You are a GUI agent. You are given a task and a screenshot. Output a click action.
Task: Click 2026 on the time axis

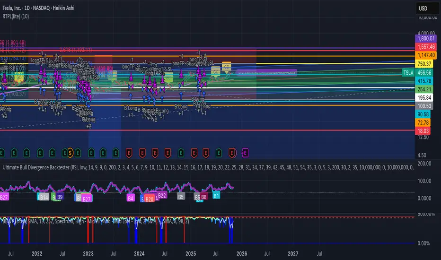pyautogui.click(x=242, y=253)
